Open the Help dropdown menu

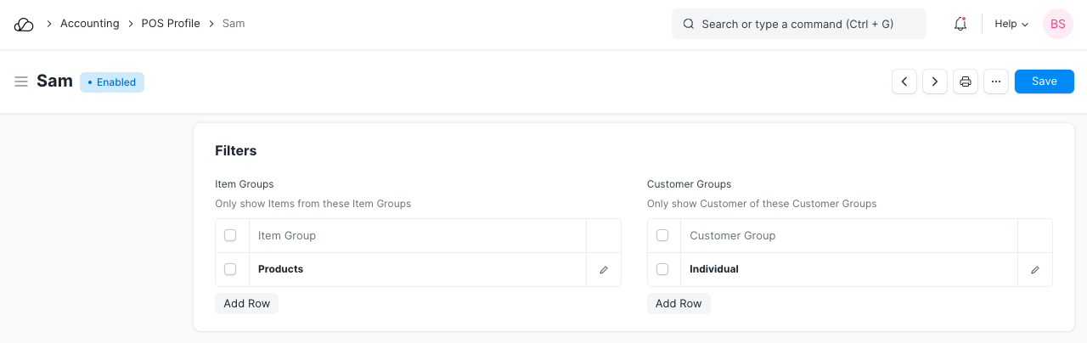coord(1011,25)
